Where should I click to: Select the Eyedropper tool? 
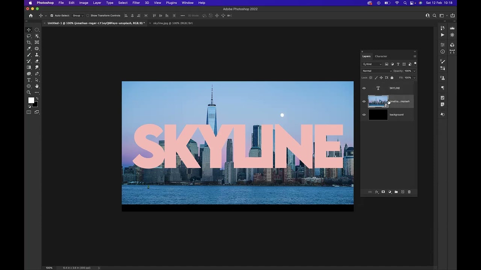pyautogui.click(x=29, y=49)
